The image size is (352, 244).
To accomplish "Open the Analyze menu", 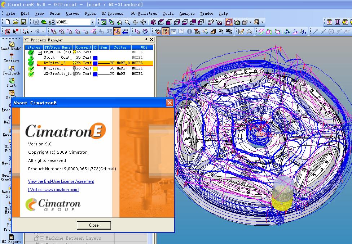I will coord(187,13).
